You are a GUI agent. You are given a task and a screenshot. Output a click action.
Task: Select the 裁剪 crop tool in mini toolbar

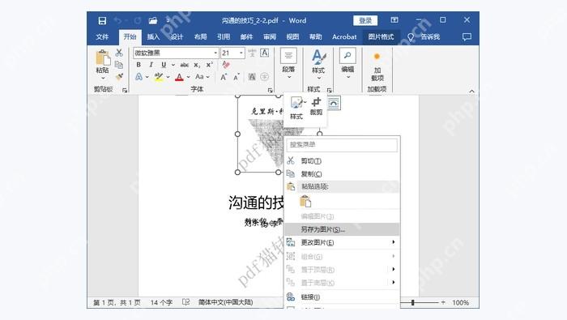[x=316, y=107]
